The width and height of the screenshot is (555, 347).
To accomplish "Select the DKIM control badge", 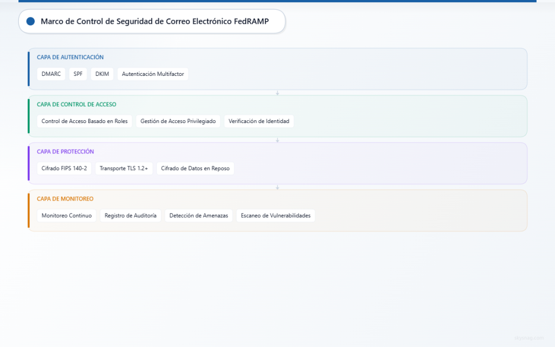I will pyautogui.click(x=102, y=74).
